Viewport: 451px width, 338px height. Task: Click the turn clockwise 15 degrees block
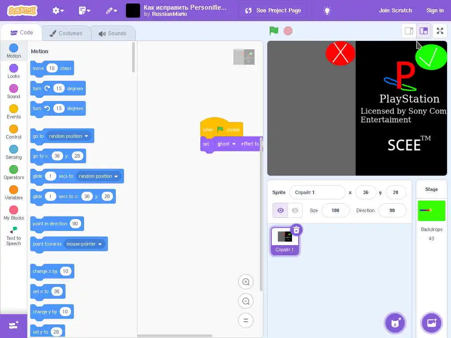click(x=58, y=88)
